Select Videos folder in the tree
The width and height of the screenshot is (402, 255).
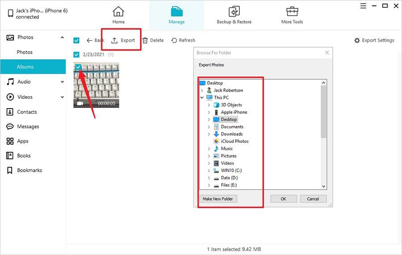[227, 163]
